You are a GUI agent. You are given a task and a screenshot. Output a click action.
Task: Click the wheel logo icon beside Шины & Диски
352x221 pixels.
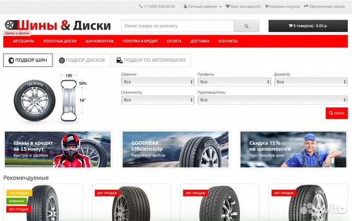point(11,25)
